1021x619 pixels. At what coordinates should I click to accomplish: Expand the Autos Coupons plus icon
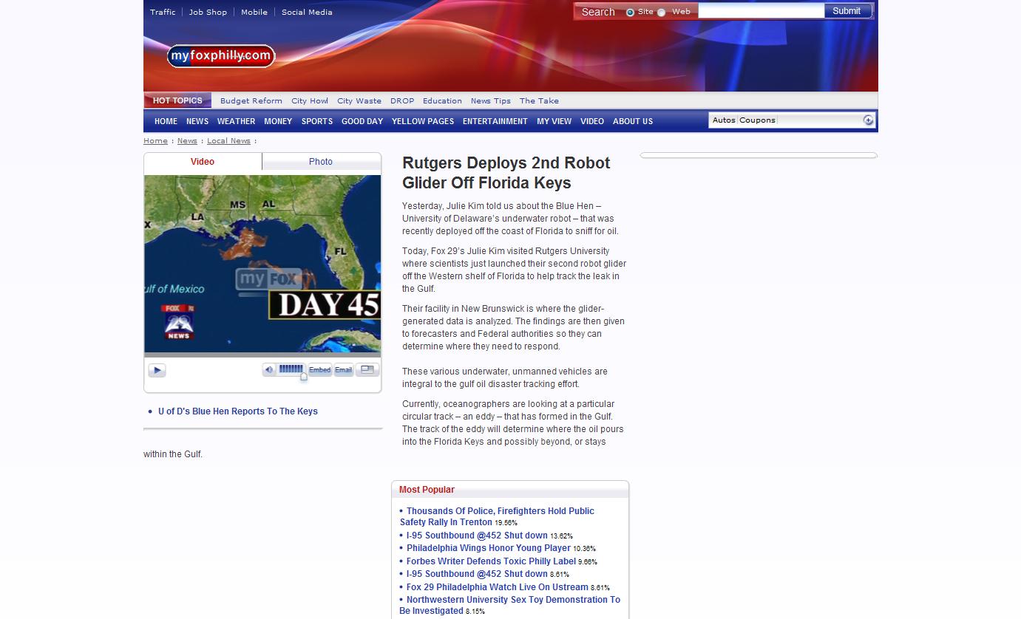pyautogui.click(x=868, y=120)
